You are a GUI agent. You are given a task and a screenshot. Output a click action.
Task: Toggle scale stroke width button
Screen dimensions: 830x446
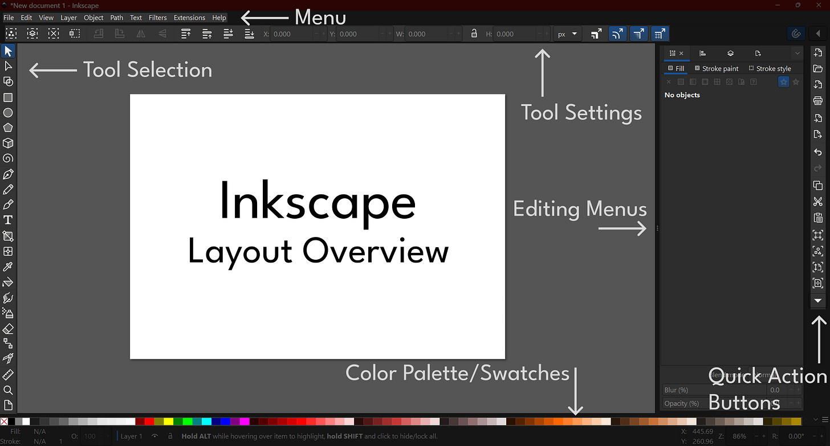(596, 34)
